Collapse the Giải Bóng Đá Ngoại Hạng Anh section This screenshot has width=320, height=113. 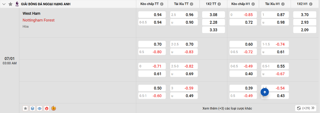click(x=4, y=4)
